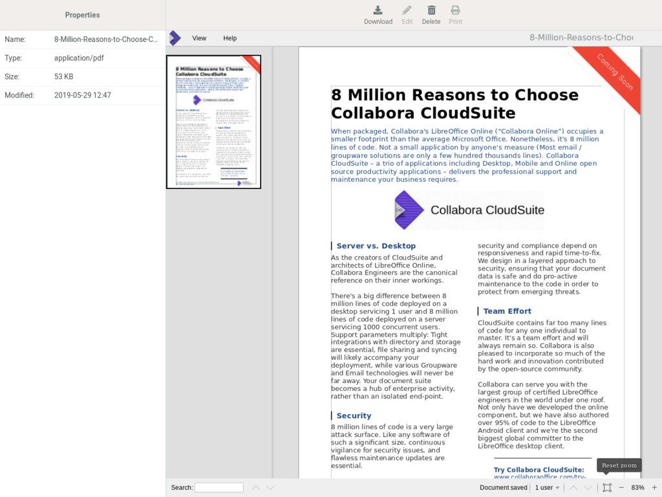Click the document title in the header bar
This screenshot has height=497, width=662.
click(581, 38)
